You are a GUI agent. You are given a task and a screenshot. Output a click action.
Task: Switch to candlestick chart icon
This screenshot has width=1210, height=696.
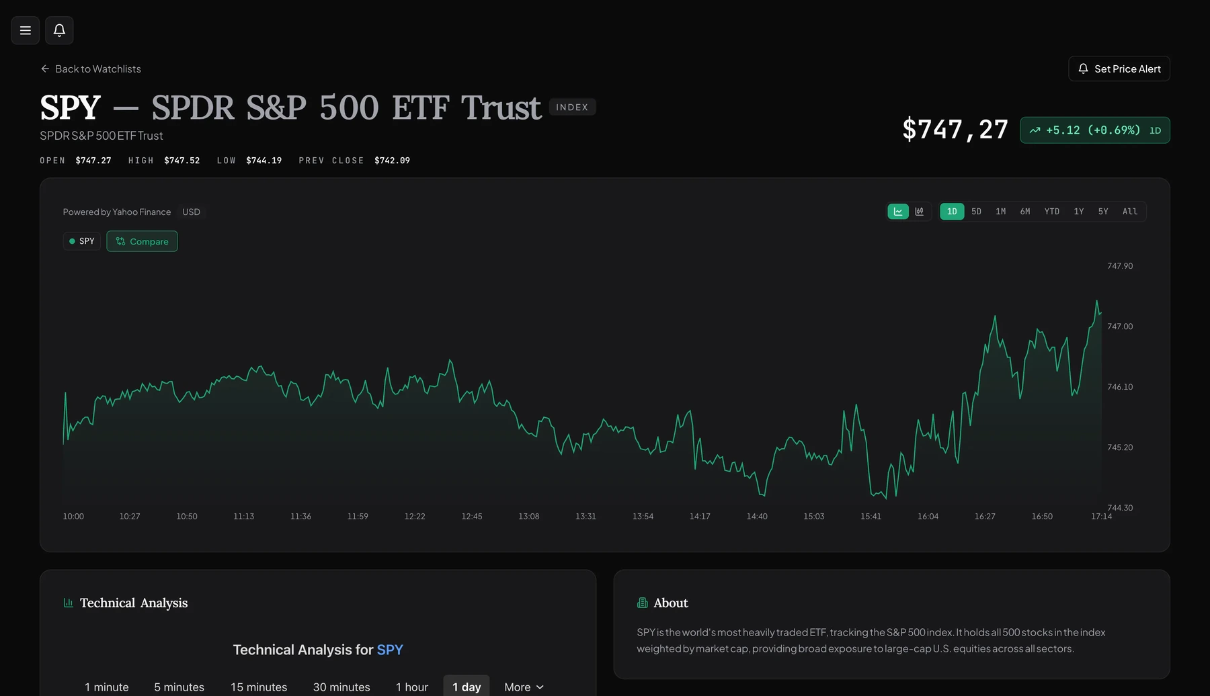(x=920, y=212)
